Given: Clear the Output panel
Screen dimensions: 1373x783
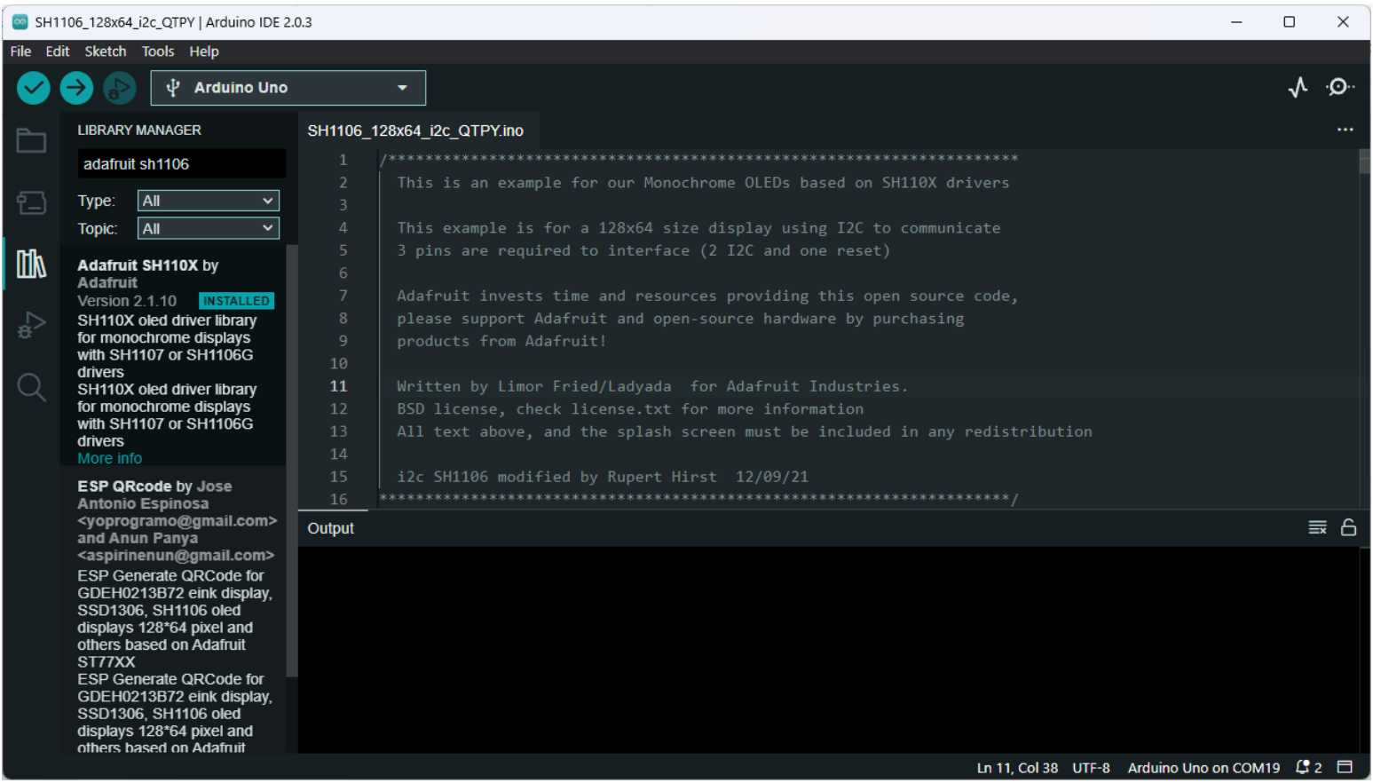Looking at the screenshot, I should click(1317, 528).
